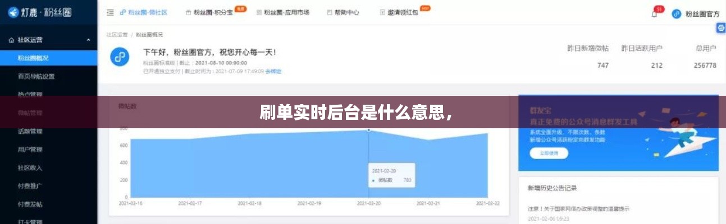Open 粉丝圈-应用市场 top tab

pyautogui.click(x=283, y=12)
